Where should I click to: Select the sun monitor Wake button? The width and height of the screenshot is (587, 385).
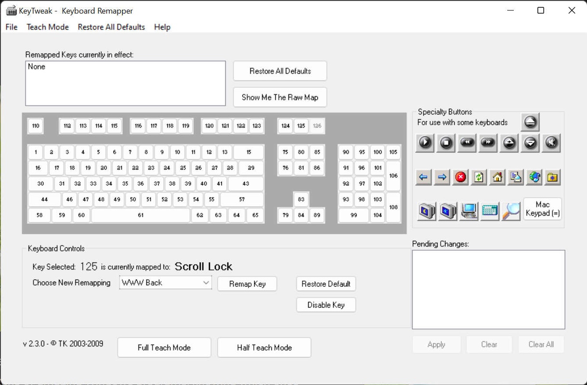click(x=448, y=211)
